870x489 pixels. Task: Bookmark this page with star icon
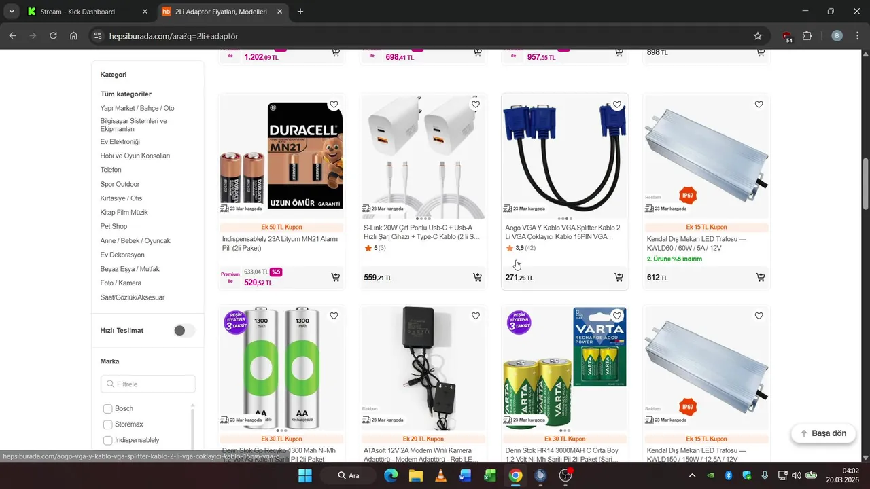[x=758, y=36]
